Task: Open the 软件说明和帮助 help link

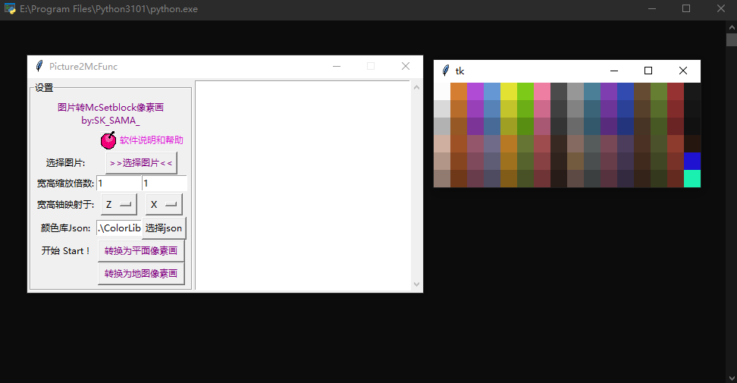Action: click(151, 140)
